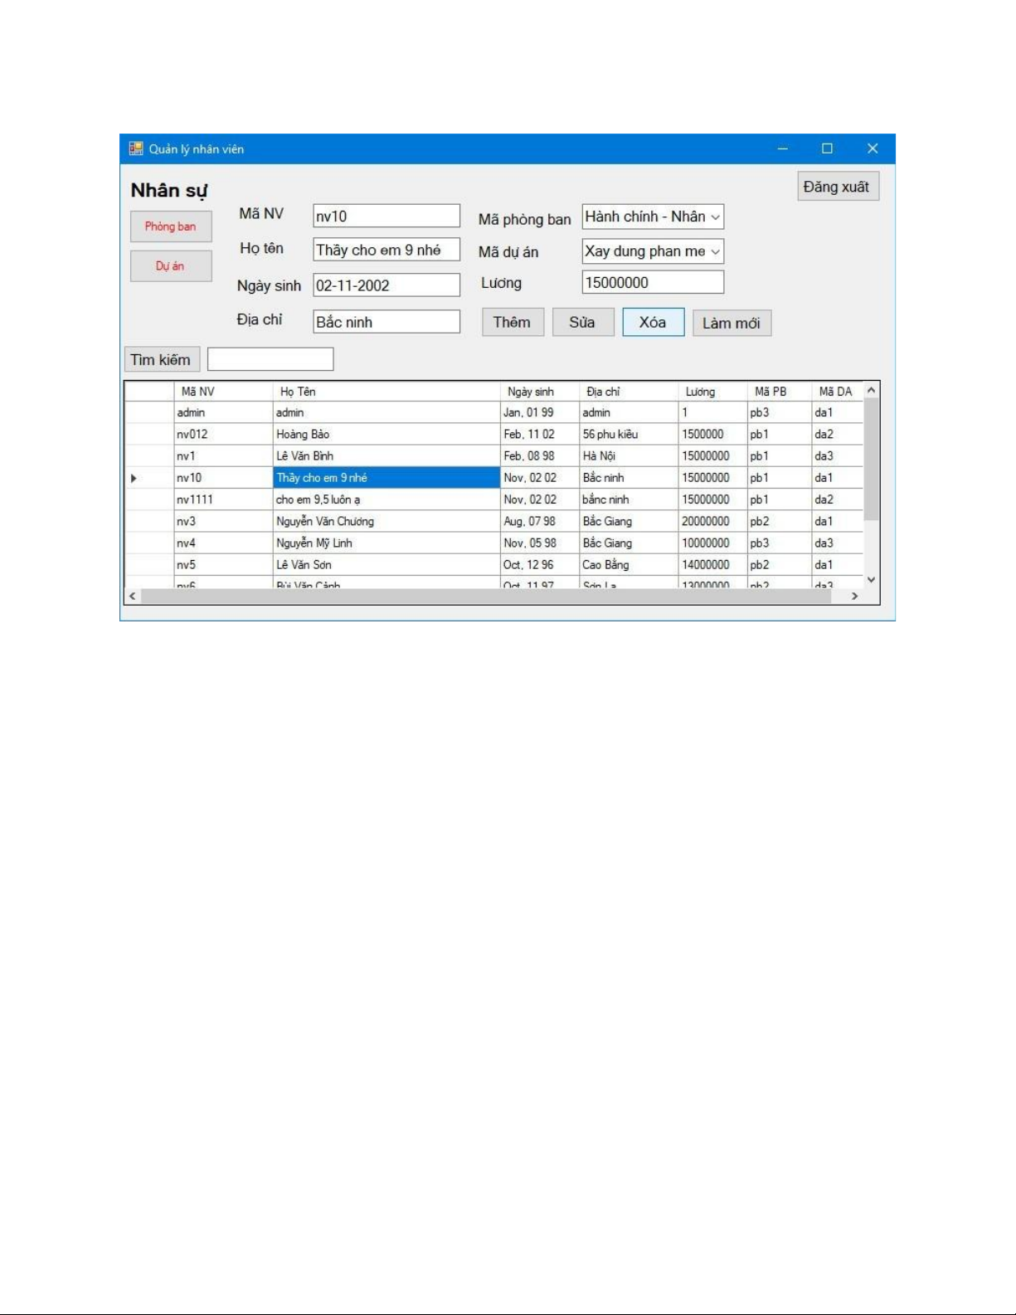
Task: Click the Sửa button
Action: point(583,323)
